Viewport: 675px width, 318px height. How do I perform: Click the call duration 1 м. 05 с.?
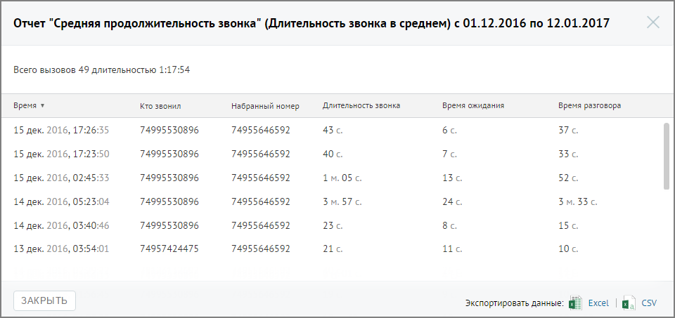point(342,178)
